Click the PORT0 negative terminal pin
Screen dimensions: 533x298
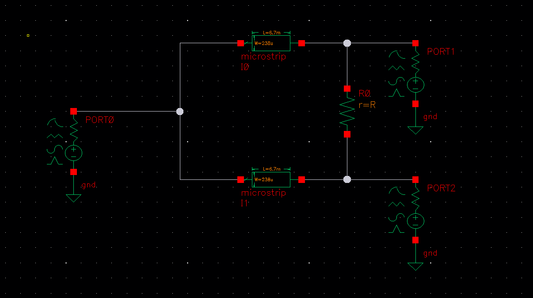[73, 172]
